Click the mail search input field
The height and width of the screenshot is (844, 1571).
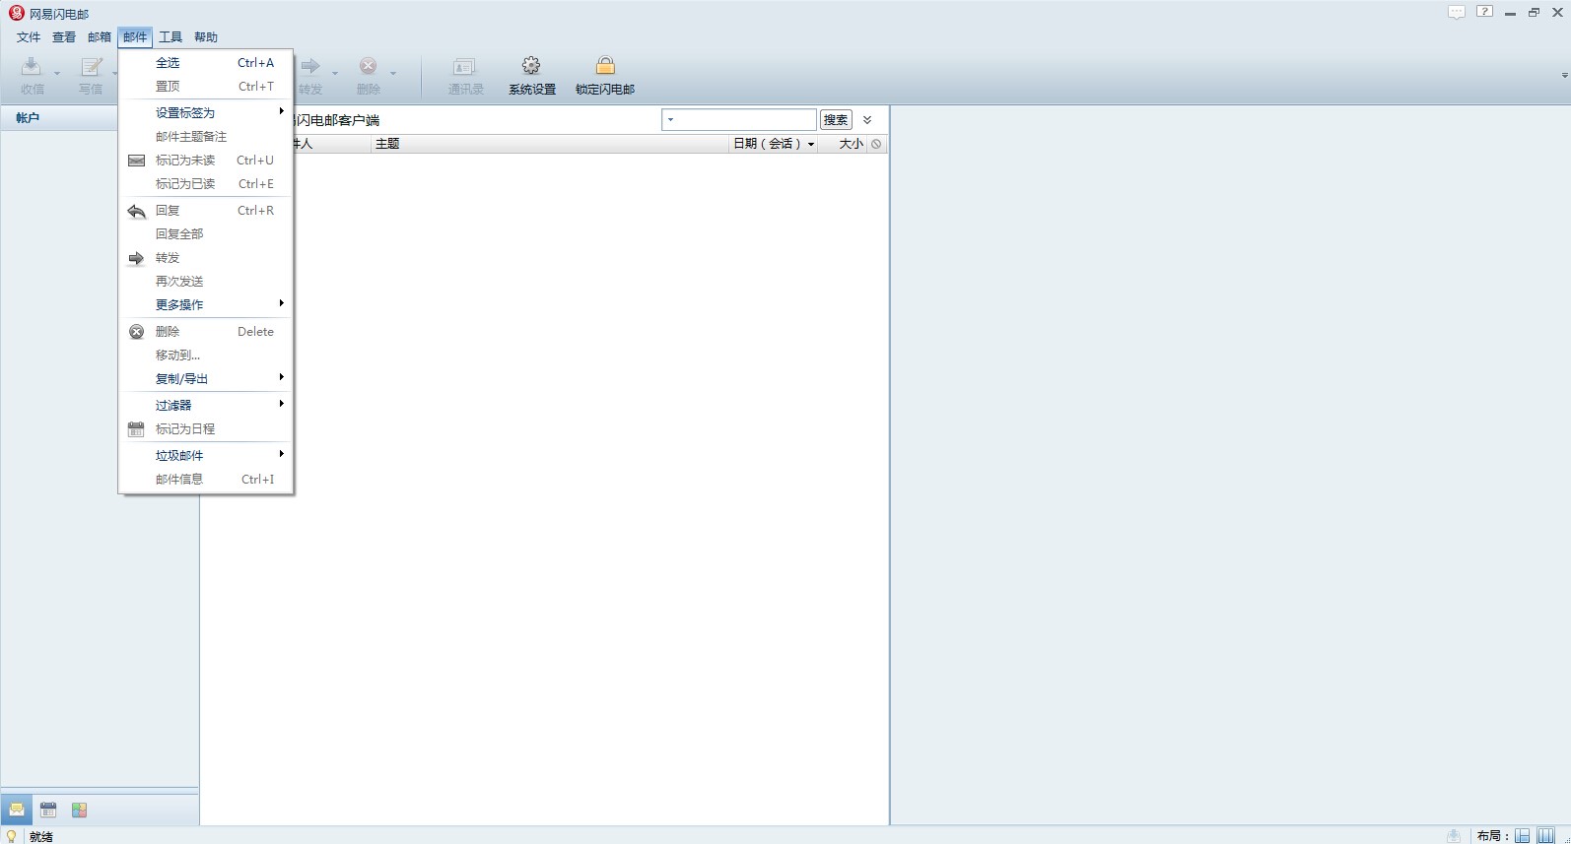[x=739, y=120]
